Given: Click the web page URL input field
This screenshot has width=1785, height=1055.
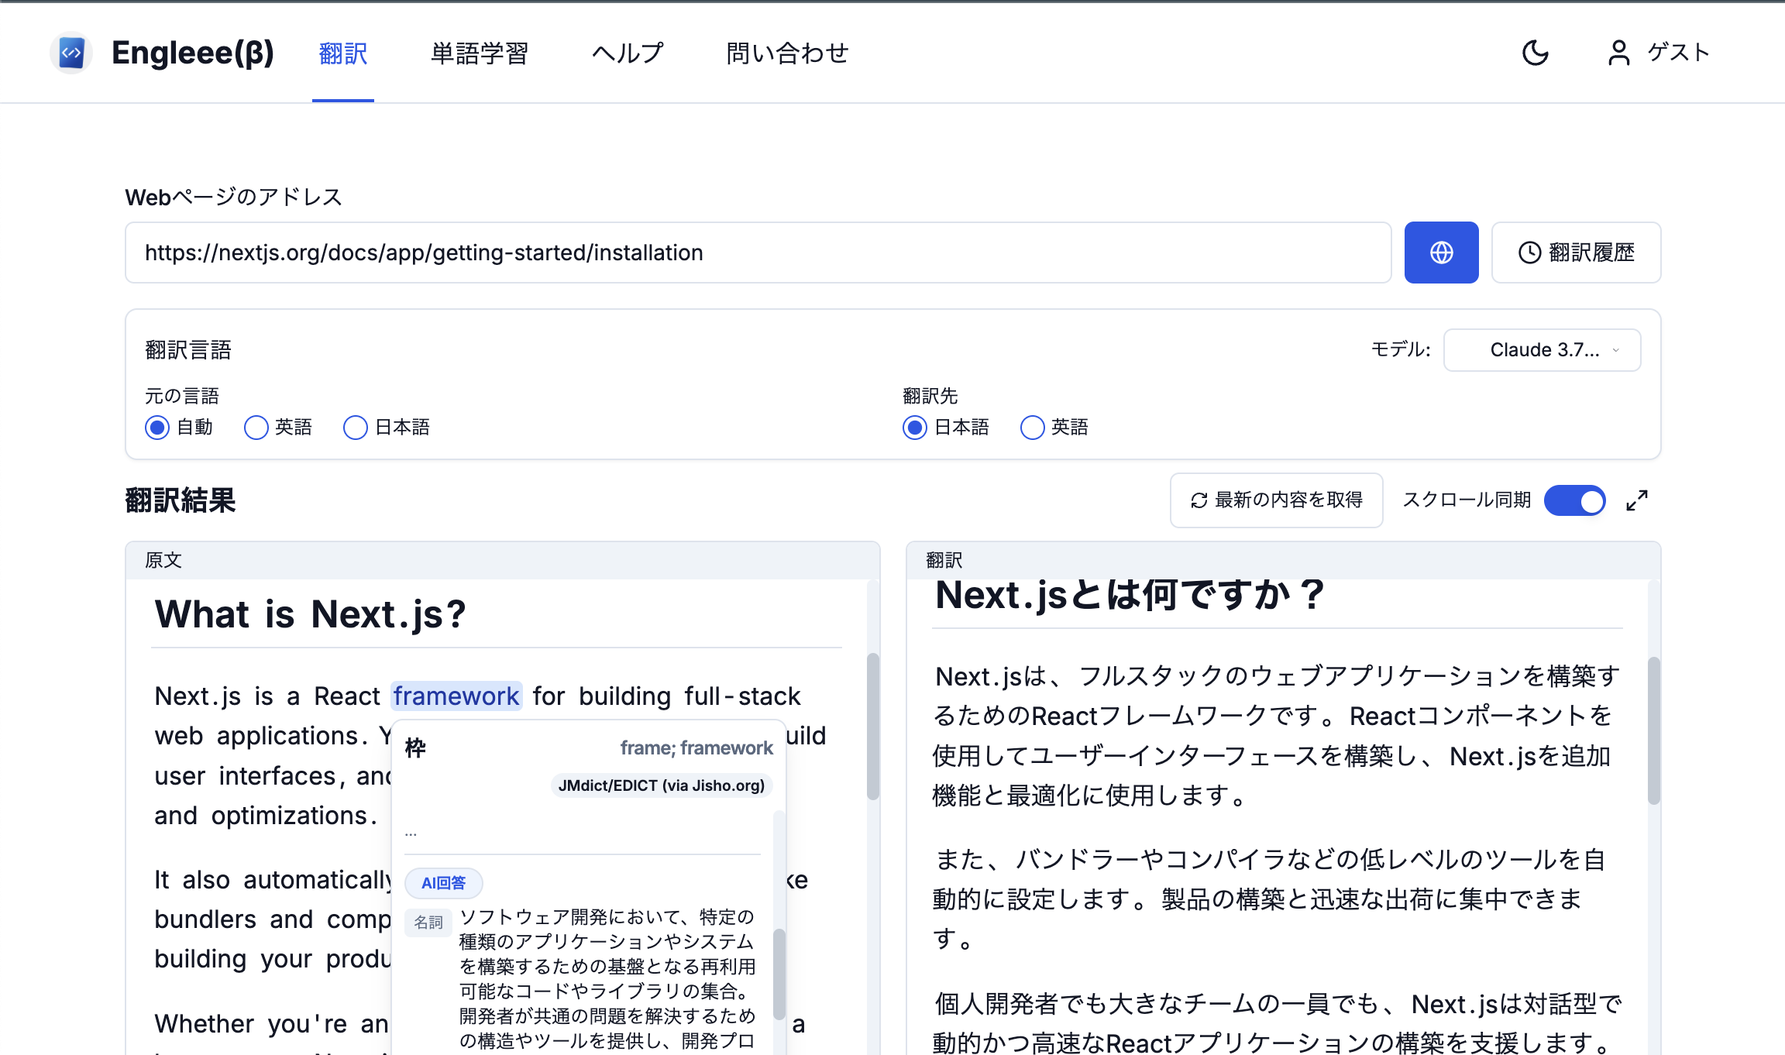Looking at the screenshot, I should tap(758, 253).
